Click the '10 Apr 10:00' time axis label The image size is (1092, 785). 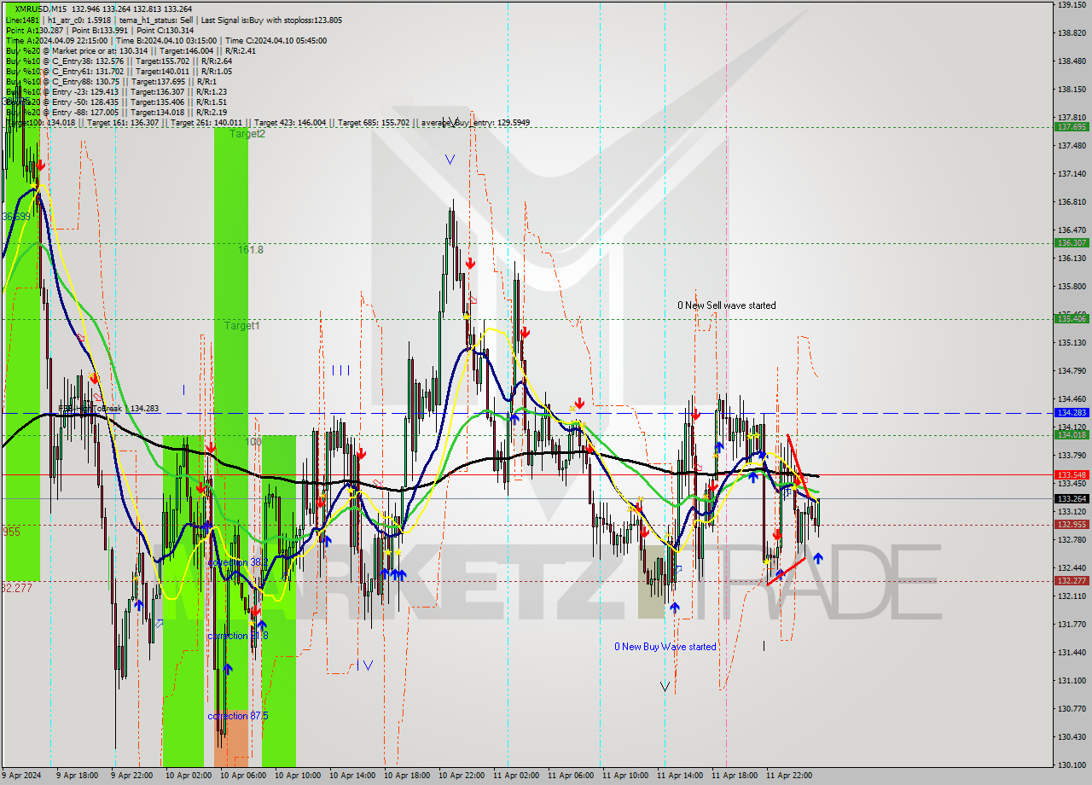click(x=298, y=776)
